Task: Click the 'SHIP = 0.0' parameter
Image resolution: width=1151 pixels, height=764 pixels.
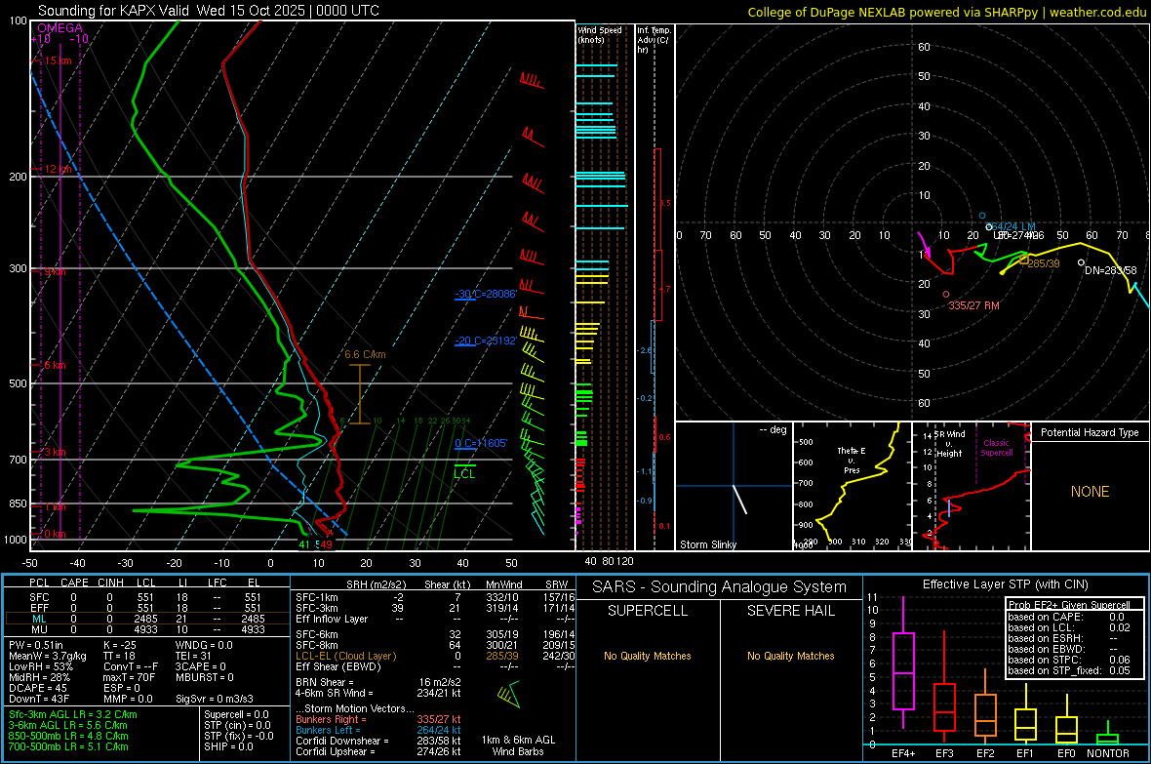Action: (228, 746)
